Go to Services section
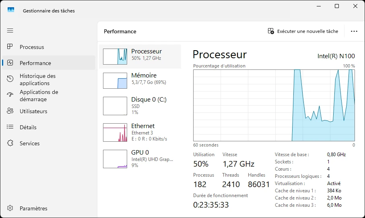 pos(49,143)
